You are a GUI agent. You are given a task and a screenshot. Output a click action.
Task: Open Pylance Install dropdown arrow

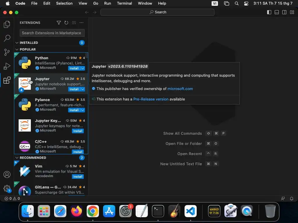[x=83, y=110]
